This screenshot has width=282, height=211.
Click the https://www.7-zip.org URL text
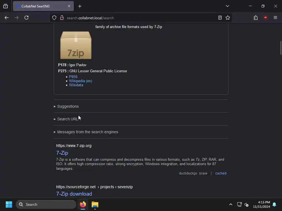point(74,146)
